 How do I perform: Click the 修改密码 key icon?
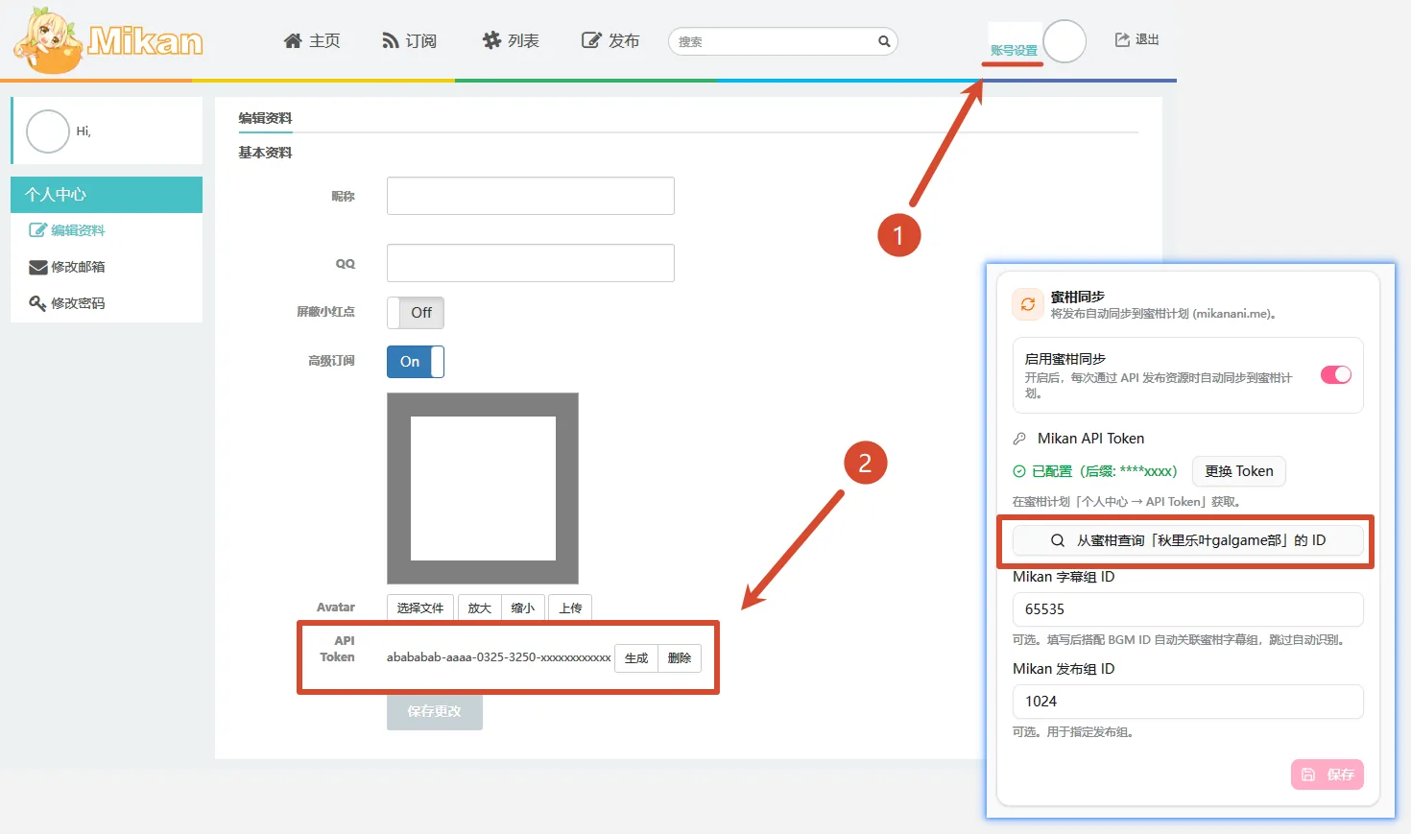[37, 303]
